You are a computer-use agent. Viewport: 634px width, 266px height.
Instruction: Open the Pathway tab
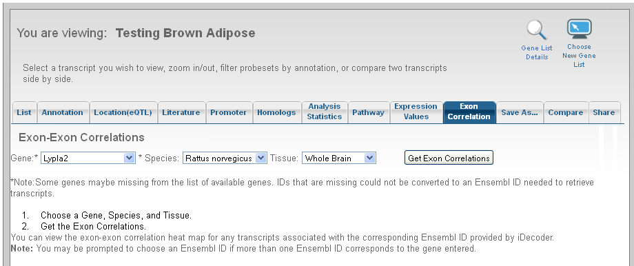368,112
